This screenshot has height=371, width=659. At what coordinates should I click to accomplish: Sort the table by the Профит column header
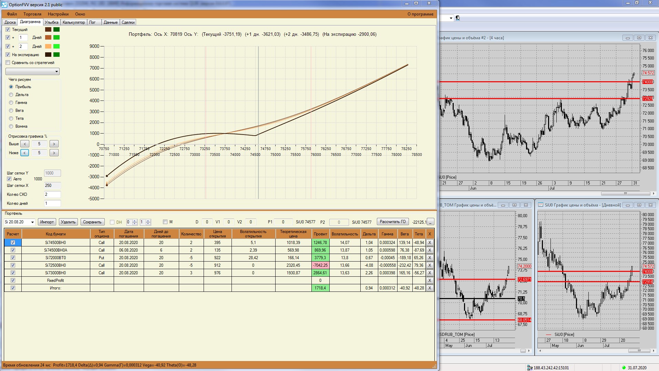tap(320, 234)
